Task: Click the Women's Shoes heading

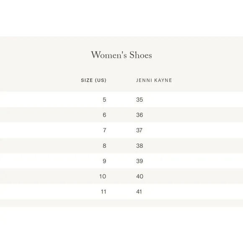Action: pos(121,55)
